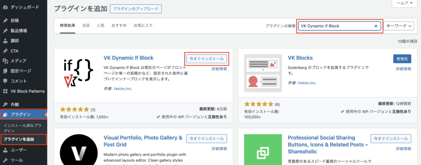Open 詳細情報 for VK Blocks
Screen dimensions: 421x165
point(404,69)
